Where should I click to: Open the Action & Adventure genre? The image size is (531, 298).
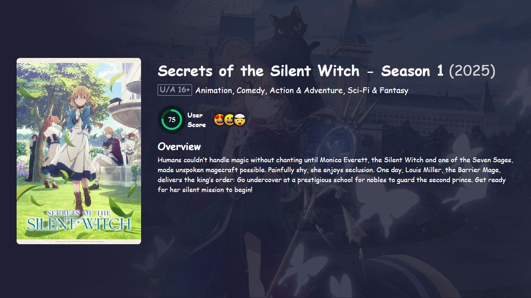[307, 90]
